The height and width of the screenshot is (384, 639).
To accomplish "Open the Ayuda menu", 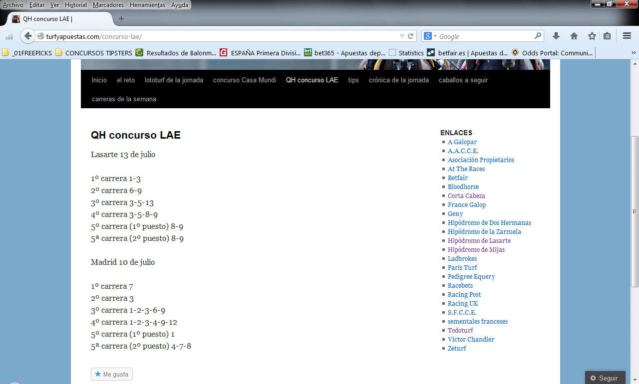I will click(180, 5).
